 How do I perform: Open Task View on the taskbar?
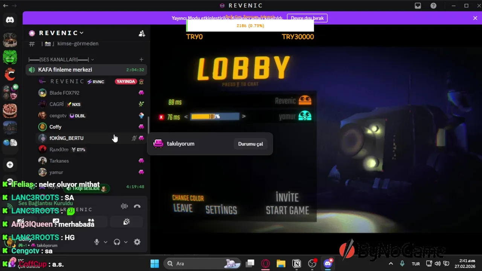pyautogui.click(x=250, y=263)
